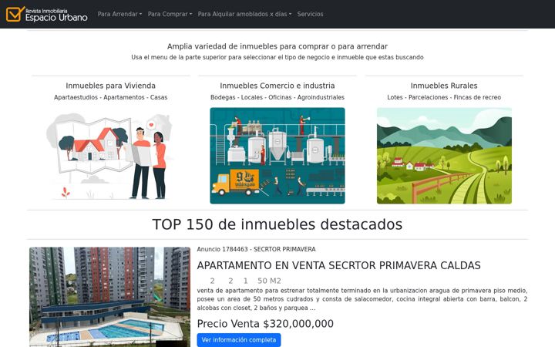555x347 pixels.
Task: Go to the Servicios page
Action: (x=310, y=14)
